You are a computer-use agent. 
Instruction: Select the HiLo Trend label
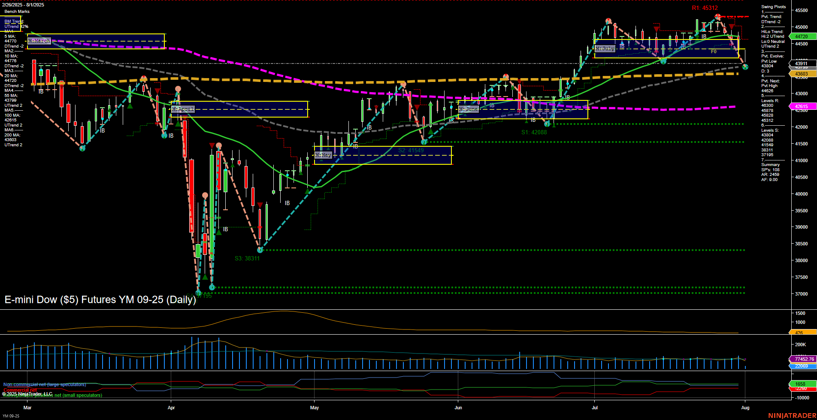[772, 32]
